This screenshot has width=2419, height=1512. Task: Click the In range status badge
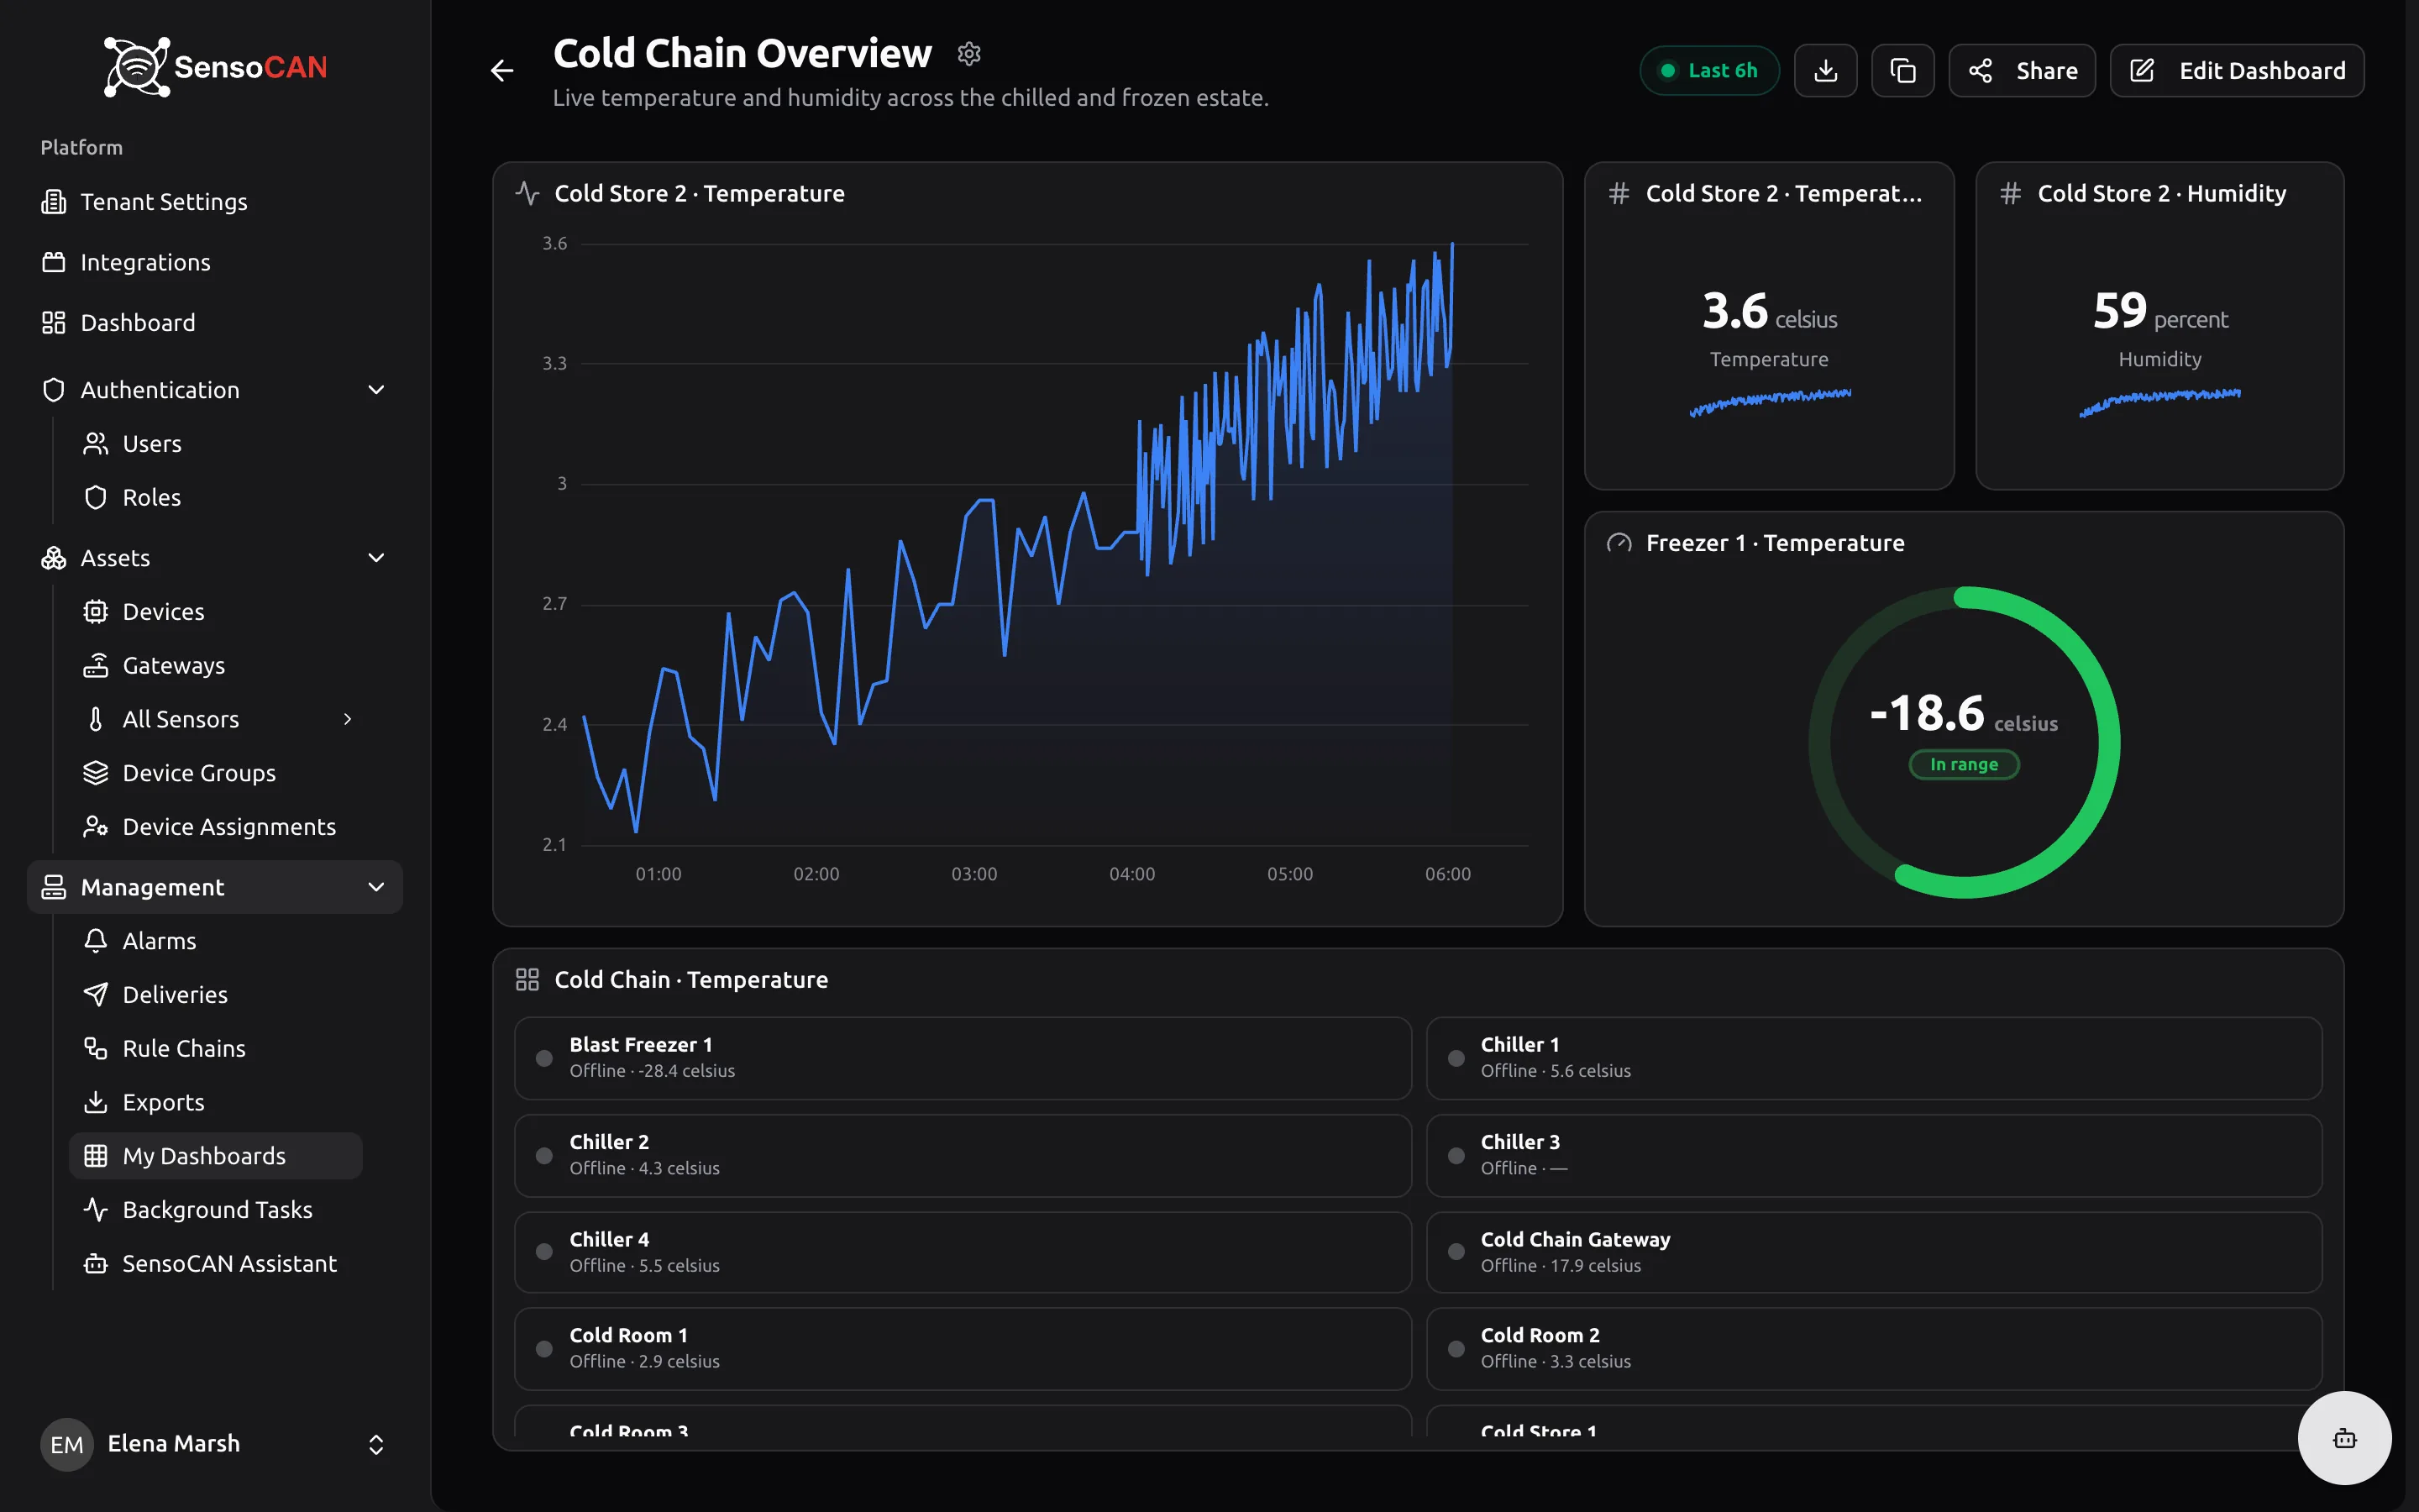point(1963,764)
